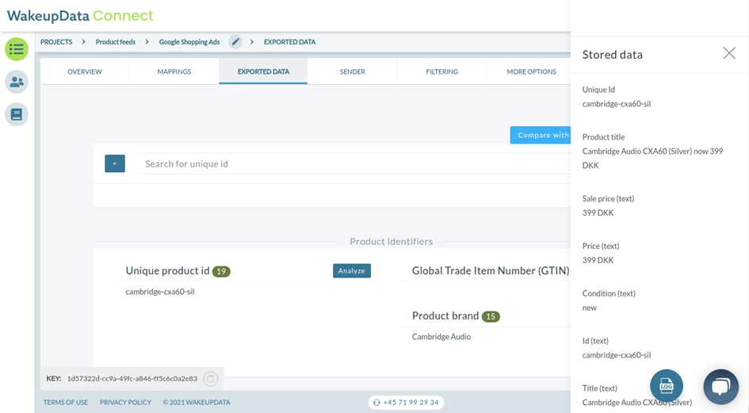
Task: Select the EXPORTED DATA tab
Action: (x=263, y=71)
